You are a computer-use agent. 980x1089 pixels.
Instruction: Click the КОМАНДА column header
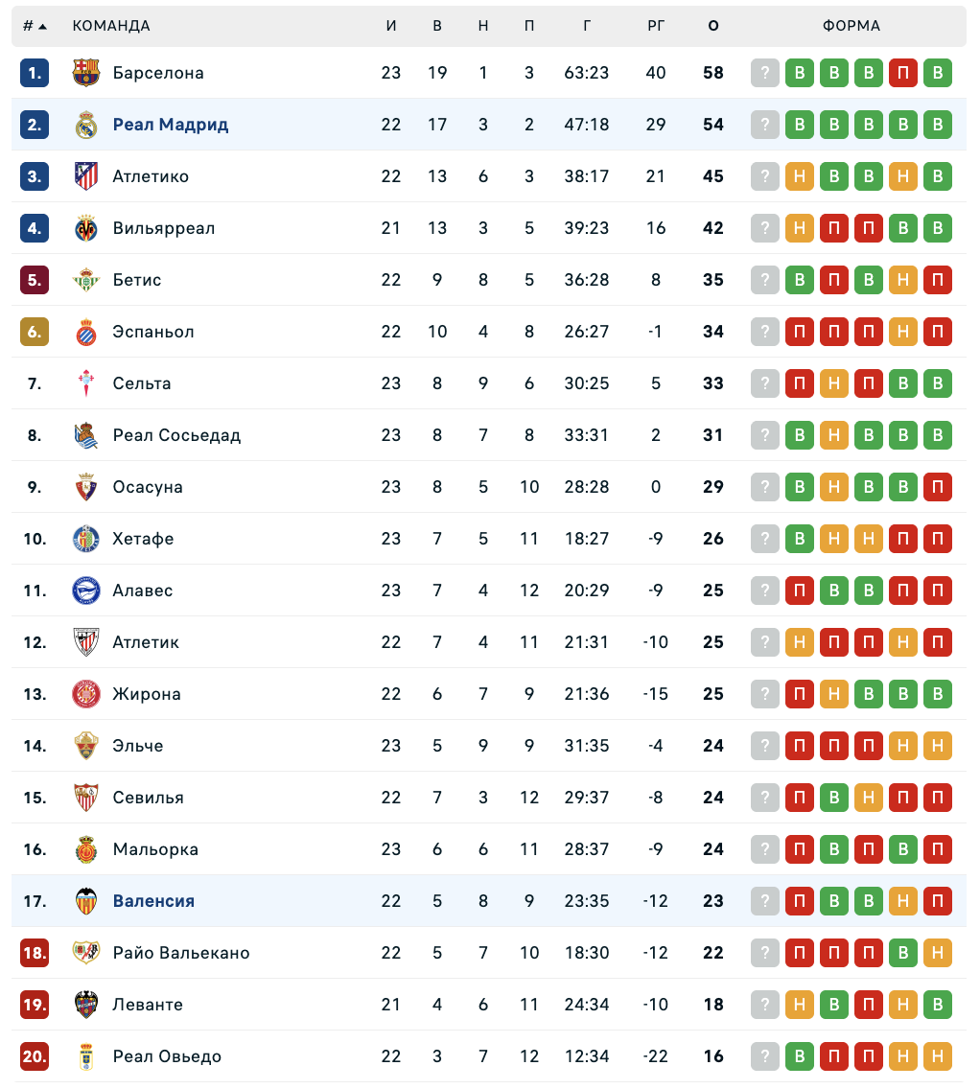(111, 26)
